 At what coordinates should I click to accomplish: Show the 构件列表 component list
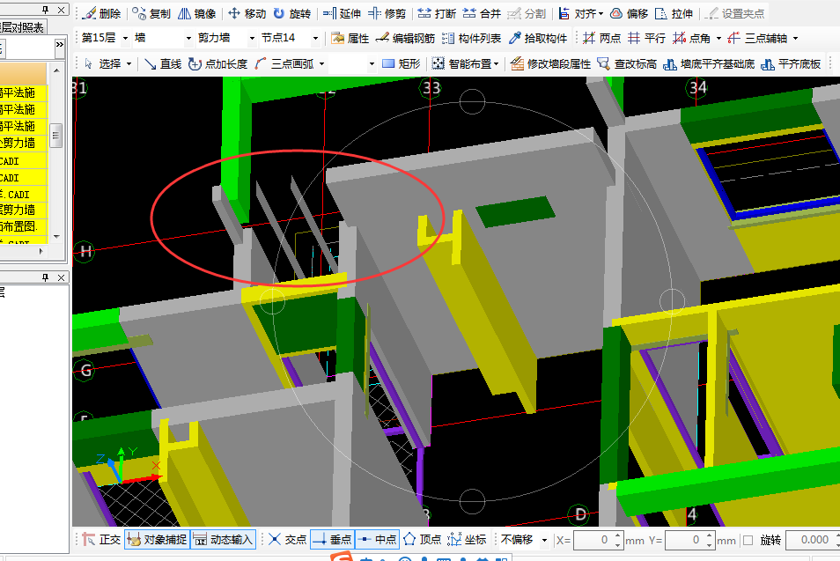coord(472,38)
